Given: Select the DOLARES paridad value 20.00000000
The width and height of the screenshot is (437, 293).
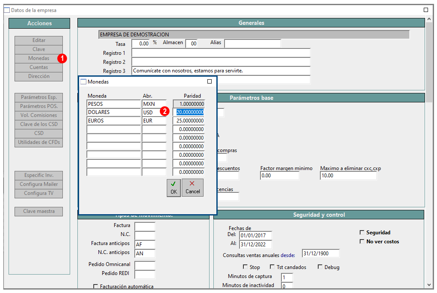Looking at the screenshot, I should click(189, 112).
